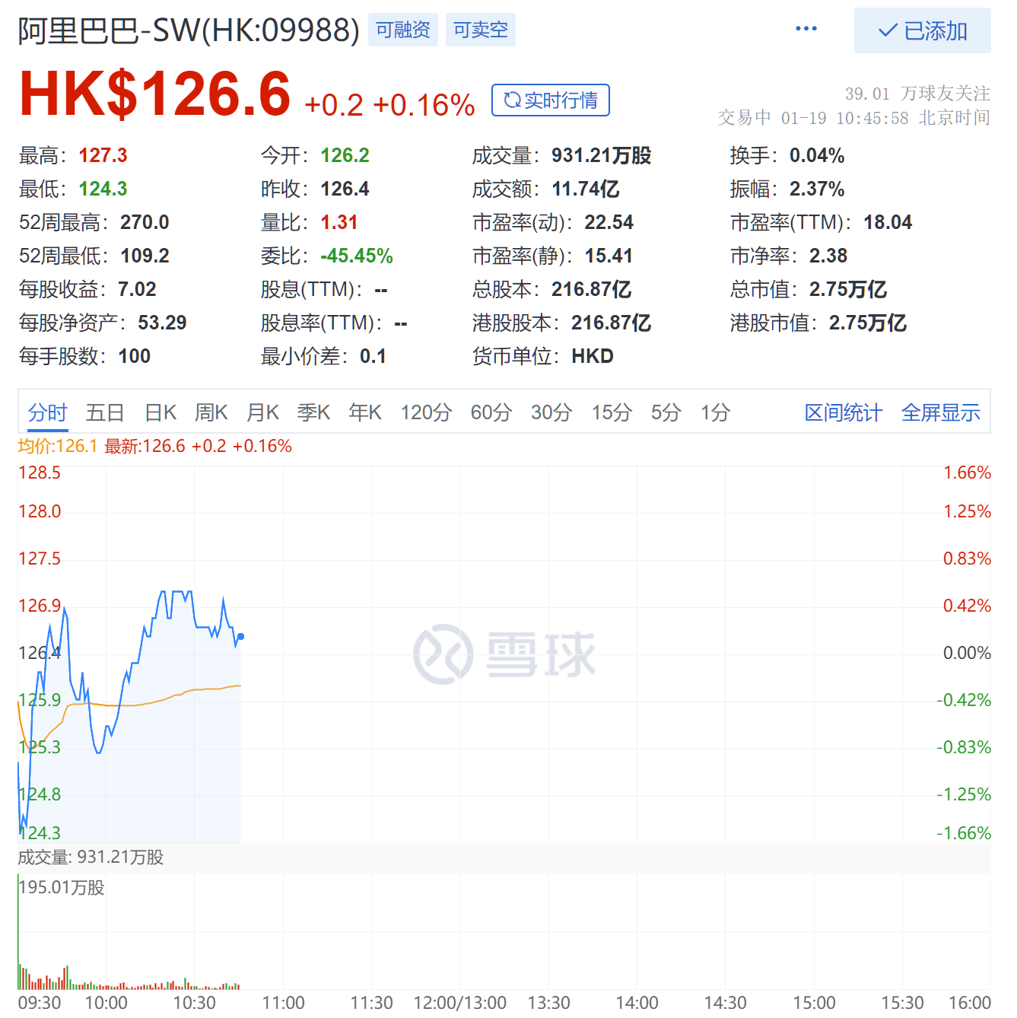Image resolution: width=1017 pixels, height=1018 pixels.
Task: Show the 季K chart tab
Action: [313, 412]
